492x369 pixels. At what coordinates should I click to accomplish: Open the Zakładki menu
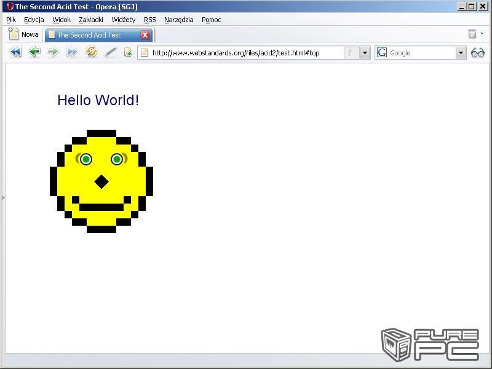(91, 20)
